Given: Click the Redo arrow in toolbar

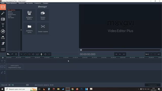Looking at the screenshot, I should pyautogui.click(x=12, y=54).
